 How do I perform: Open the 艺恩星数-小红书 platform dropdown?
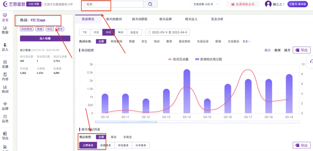point(205,4)
